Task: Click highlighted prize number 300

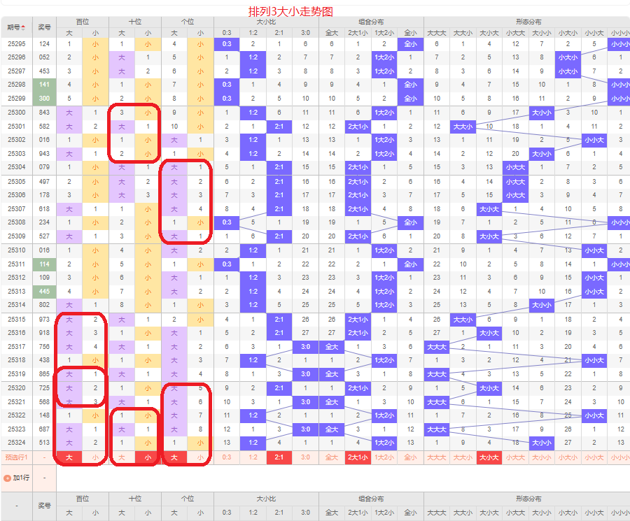Action: pos(44,99)
